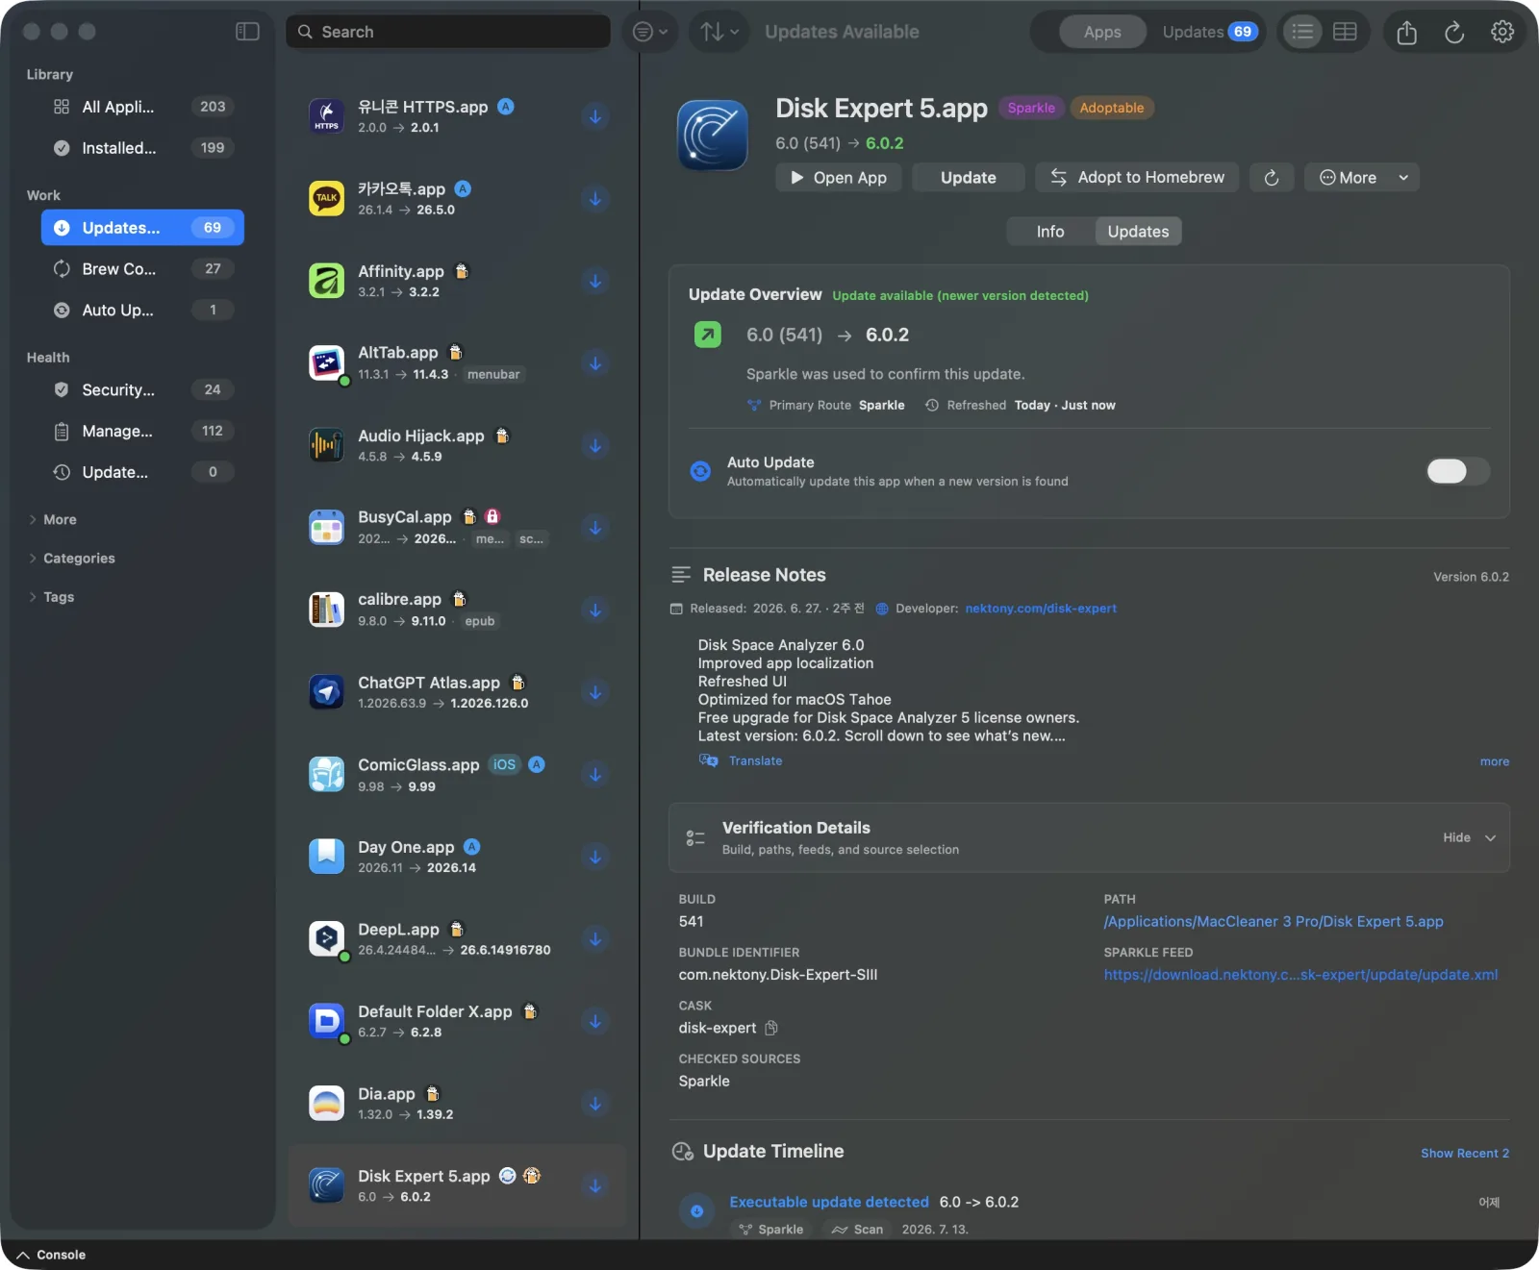Download update for AltTab.app
Image resolution: width=1539 pixels, height=1270 pixels.
[595, 363]
